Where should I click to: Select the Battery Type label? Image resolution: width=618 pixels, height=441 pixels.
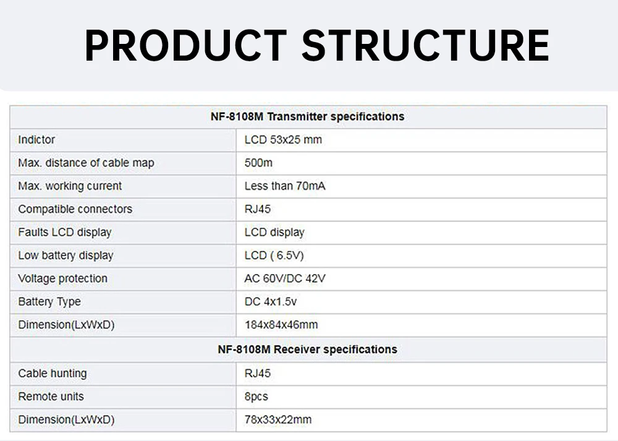[49, 302]
